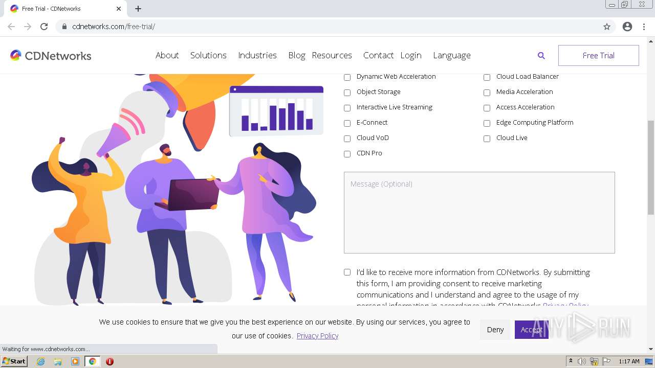The image size is (655, 368).
Task: Reload the page with refresh icon
Action: pos(44,27)
